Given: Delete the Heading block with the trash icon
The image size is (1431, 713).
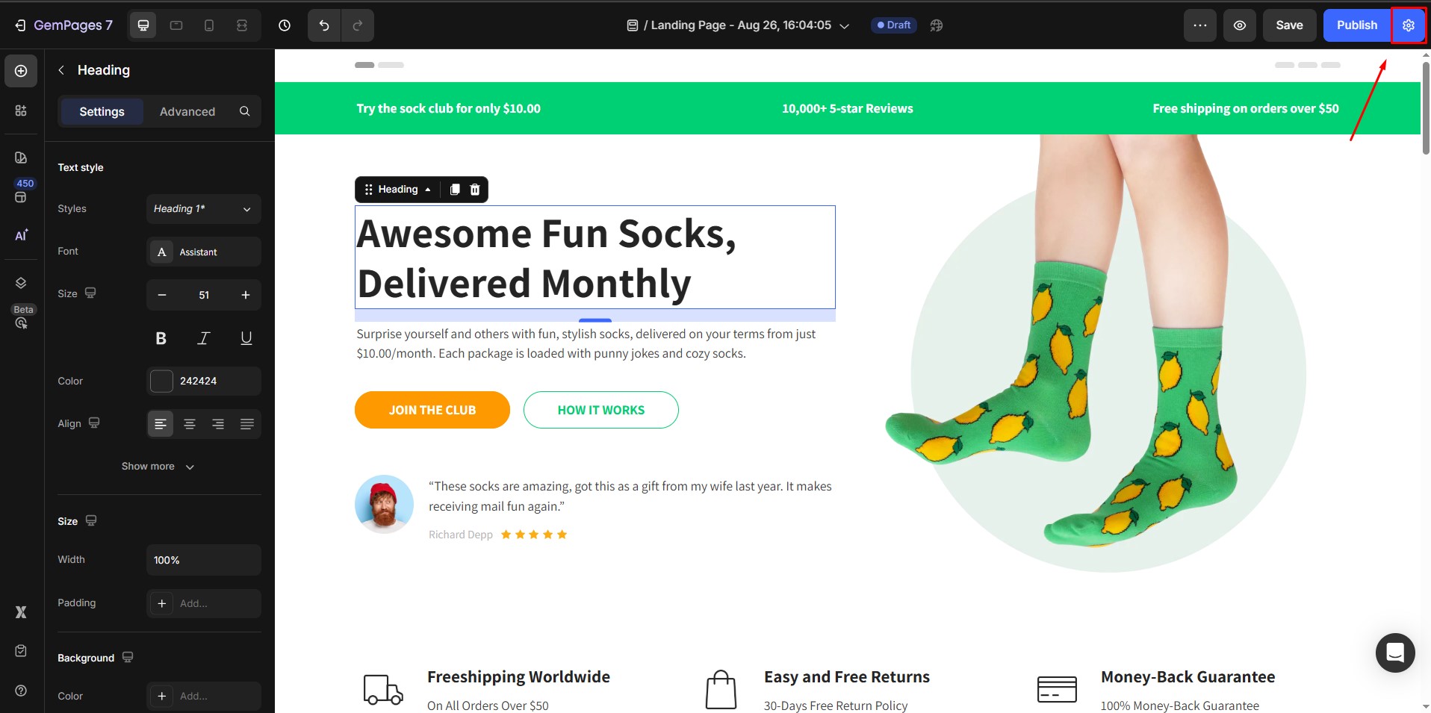Looking at the screenshot, I should 475,189.
